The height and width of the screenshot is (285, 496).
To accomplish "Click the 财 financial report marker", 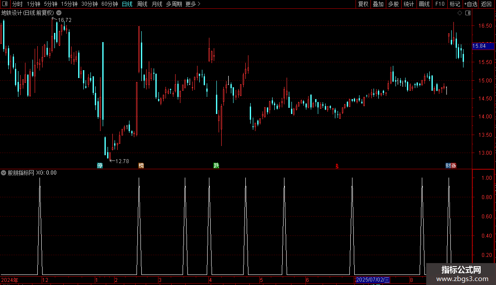I will (448, 166).
